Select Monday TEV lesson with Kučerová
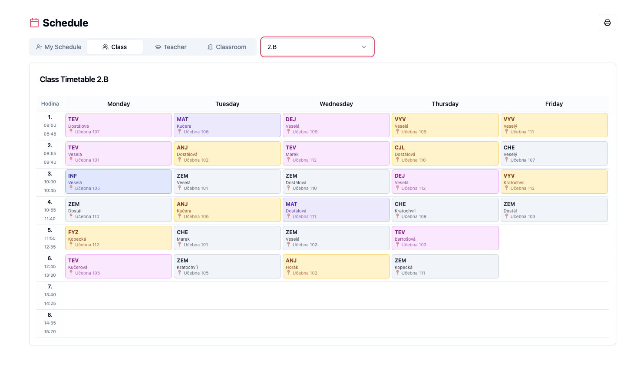The image size is (637, 371). pyautogui.click(x=119, y=266)
